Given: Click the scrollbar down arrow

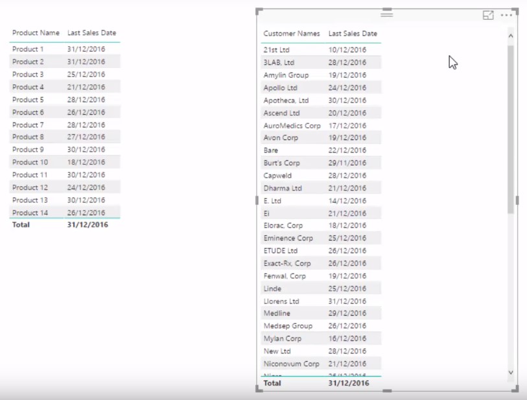Looking at the screenshot, I should click(511, 372).
